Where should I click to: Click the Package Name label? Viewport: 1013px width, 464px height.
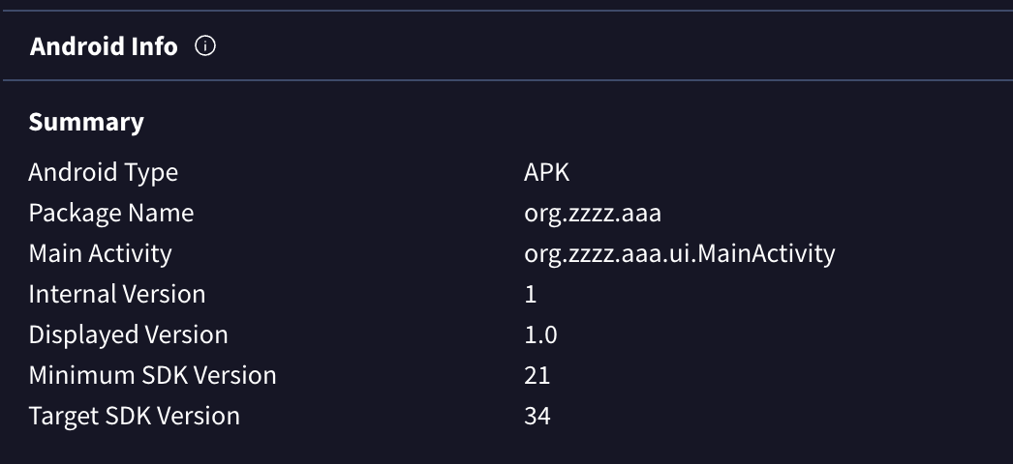coord(110,213)
